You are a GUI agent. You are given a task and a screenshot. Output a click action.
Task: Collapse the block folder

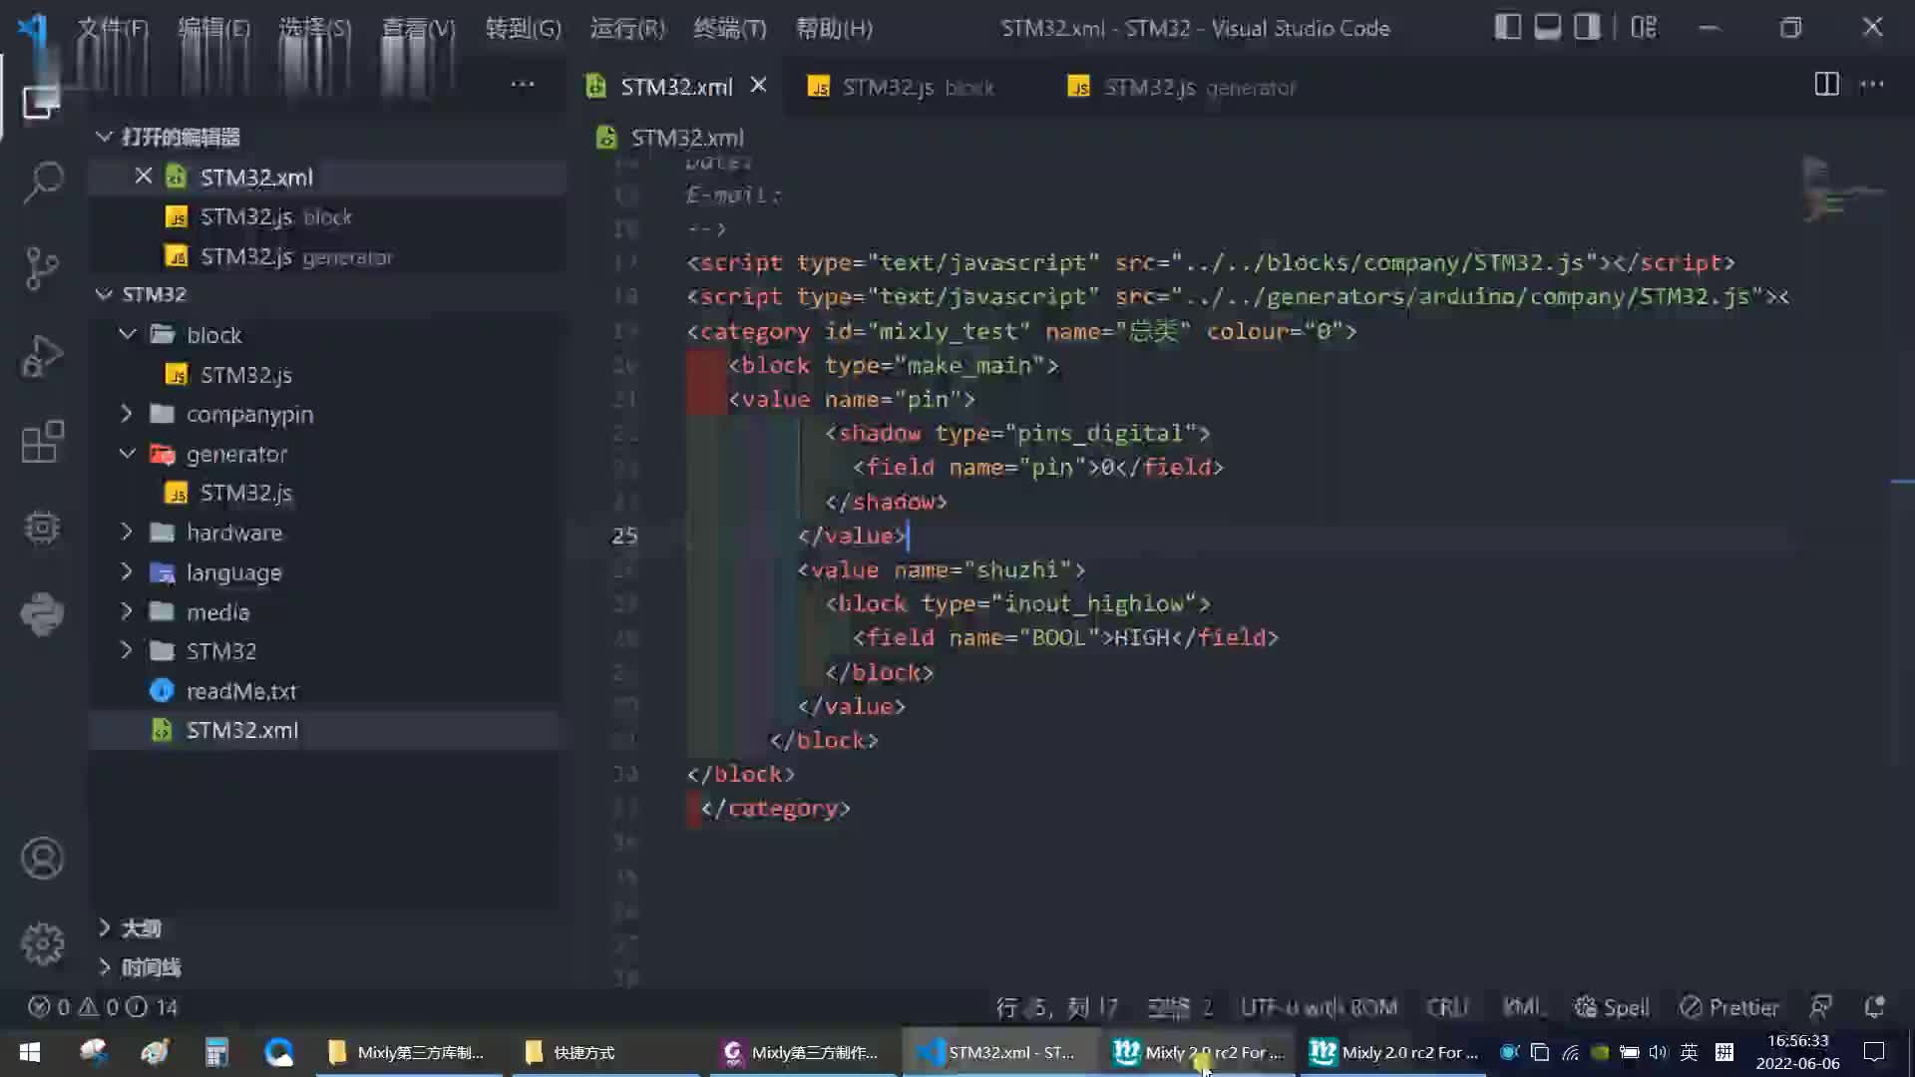coord(127,334)
